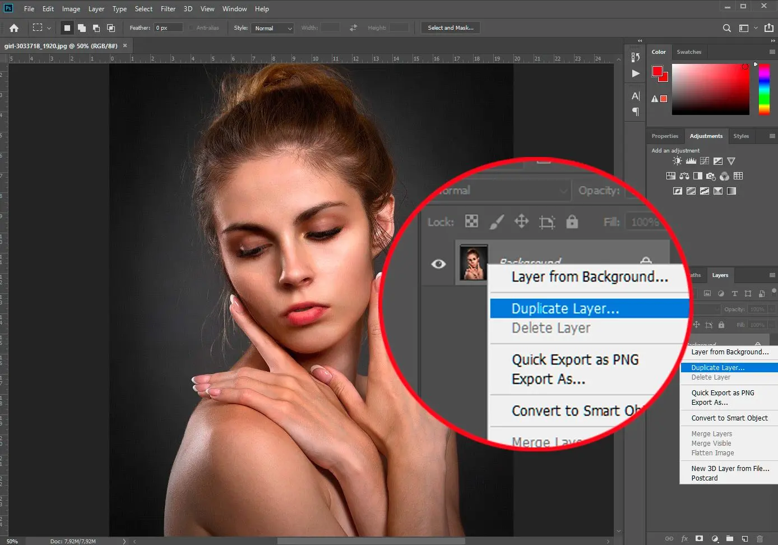
Task: Open the Filter menu
Action: tap(168, 8)
